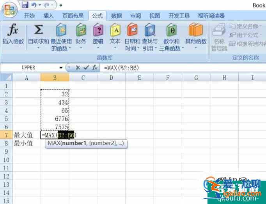
Task: Click cell containing 65
Action: [55, 111]
